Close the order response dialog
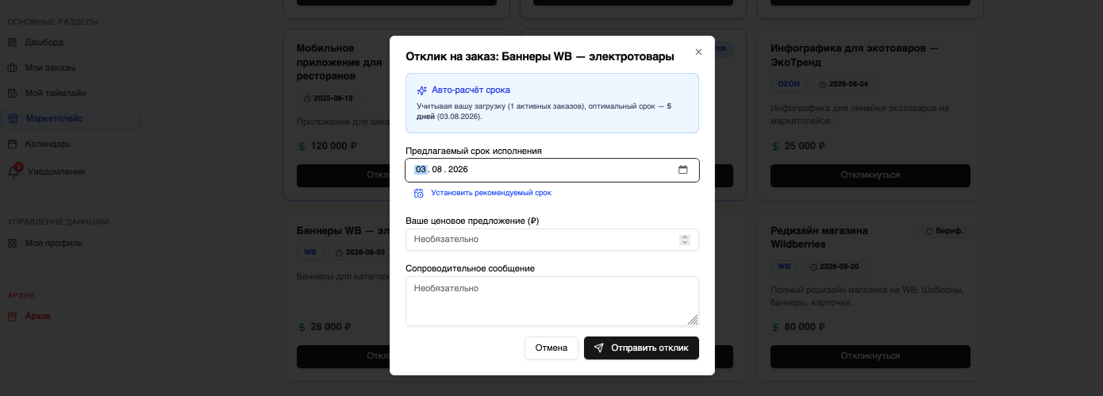Screen dimensions: 1103x396 (x=698, y=52)
